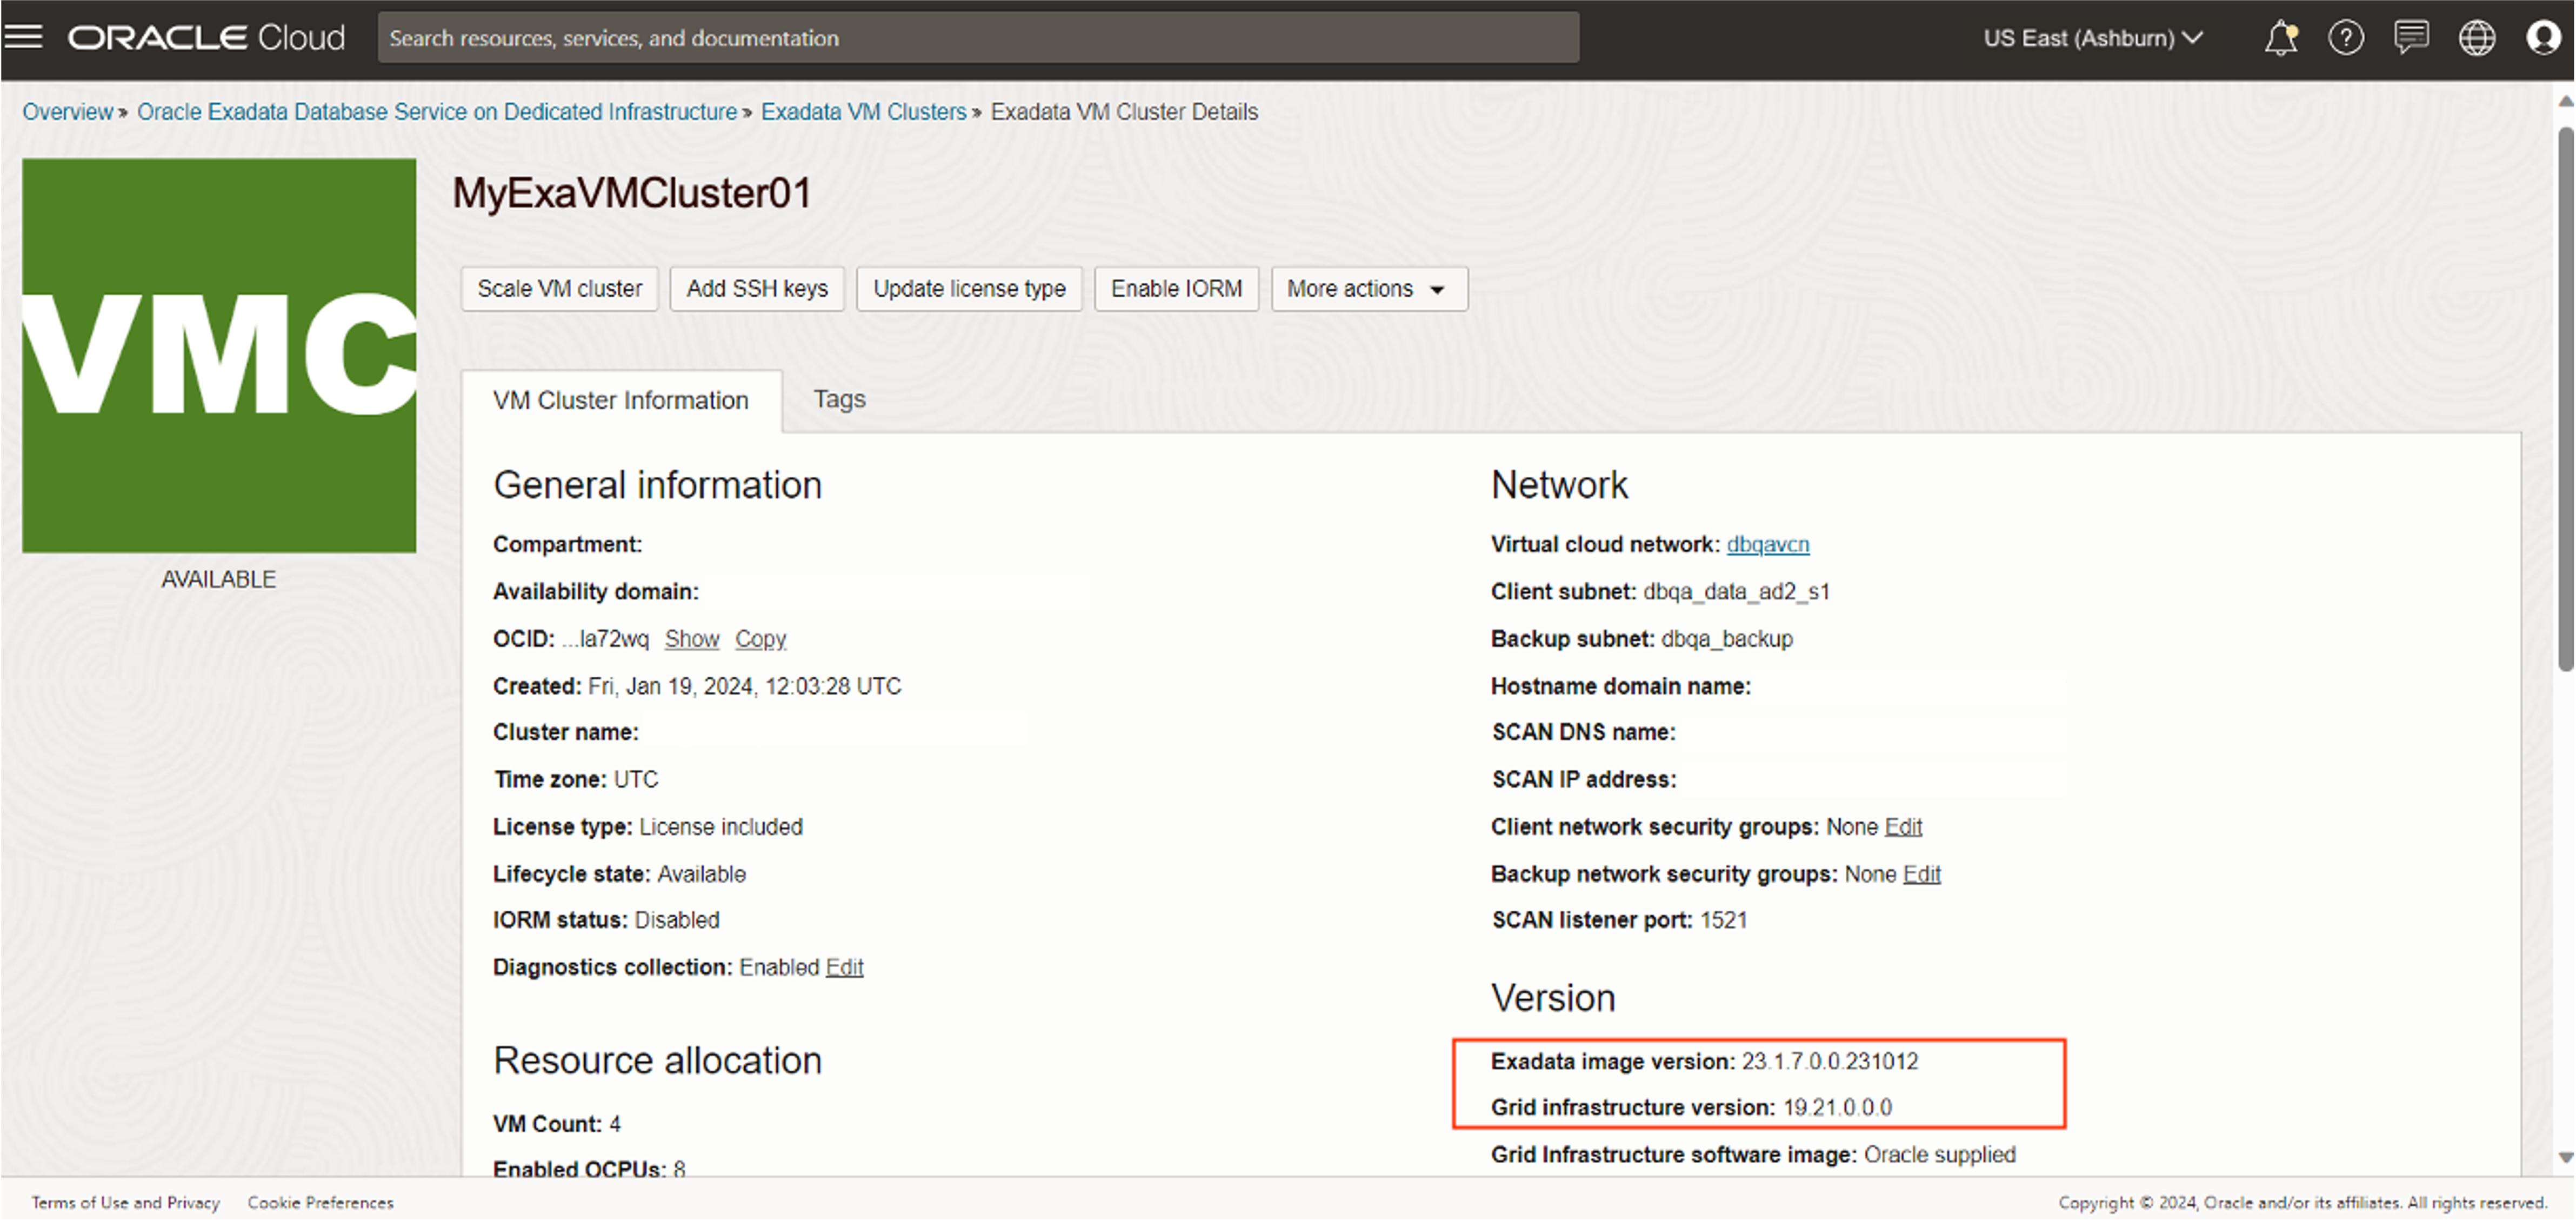Edit Diagnostics collection setting
2576x1221 pixels.
(845, 968)
